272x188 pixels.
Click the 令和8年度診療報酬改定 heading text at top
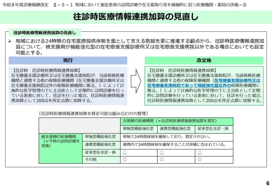pyautogui.click(x=27, y=5)
